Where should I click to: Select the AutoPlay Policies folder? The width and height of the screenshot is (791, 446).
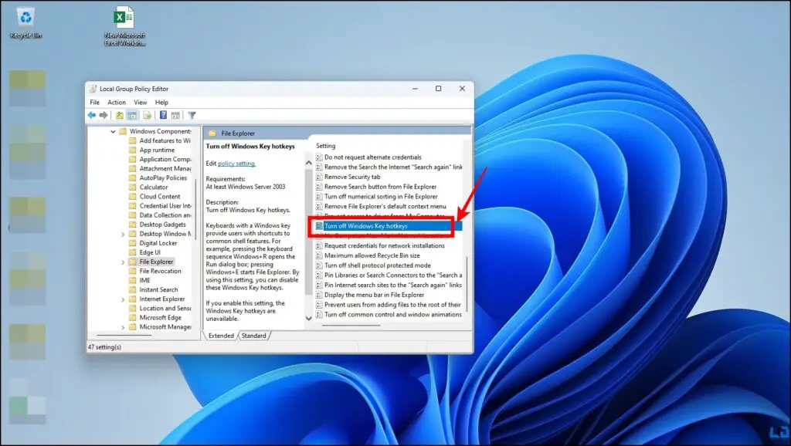[x=158, y=178]
